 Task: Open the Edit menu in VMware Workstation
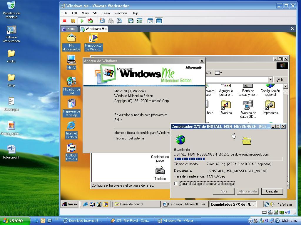(75, 13)
